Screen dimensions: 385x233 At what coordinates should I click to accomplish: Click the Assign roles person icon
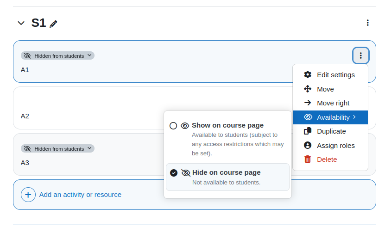click(308, 145)
